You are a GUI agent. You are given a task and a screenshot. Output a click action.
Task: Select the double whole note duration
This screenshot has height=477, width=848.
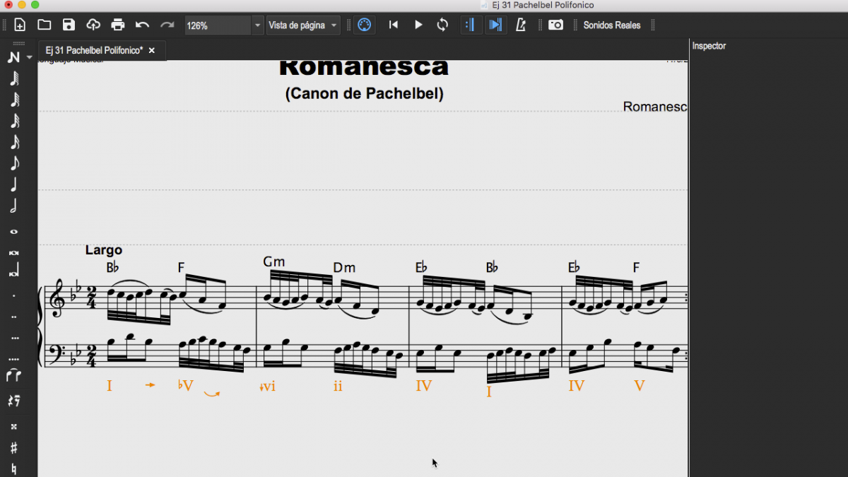tap(13, 252)
